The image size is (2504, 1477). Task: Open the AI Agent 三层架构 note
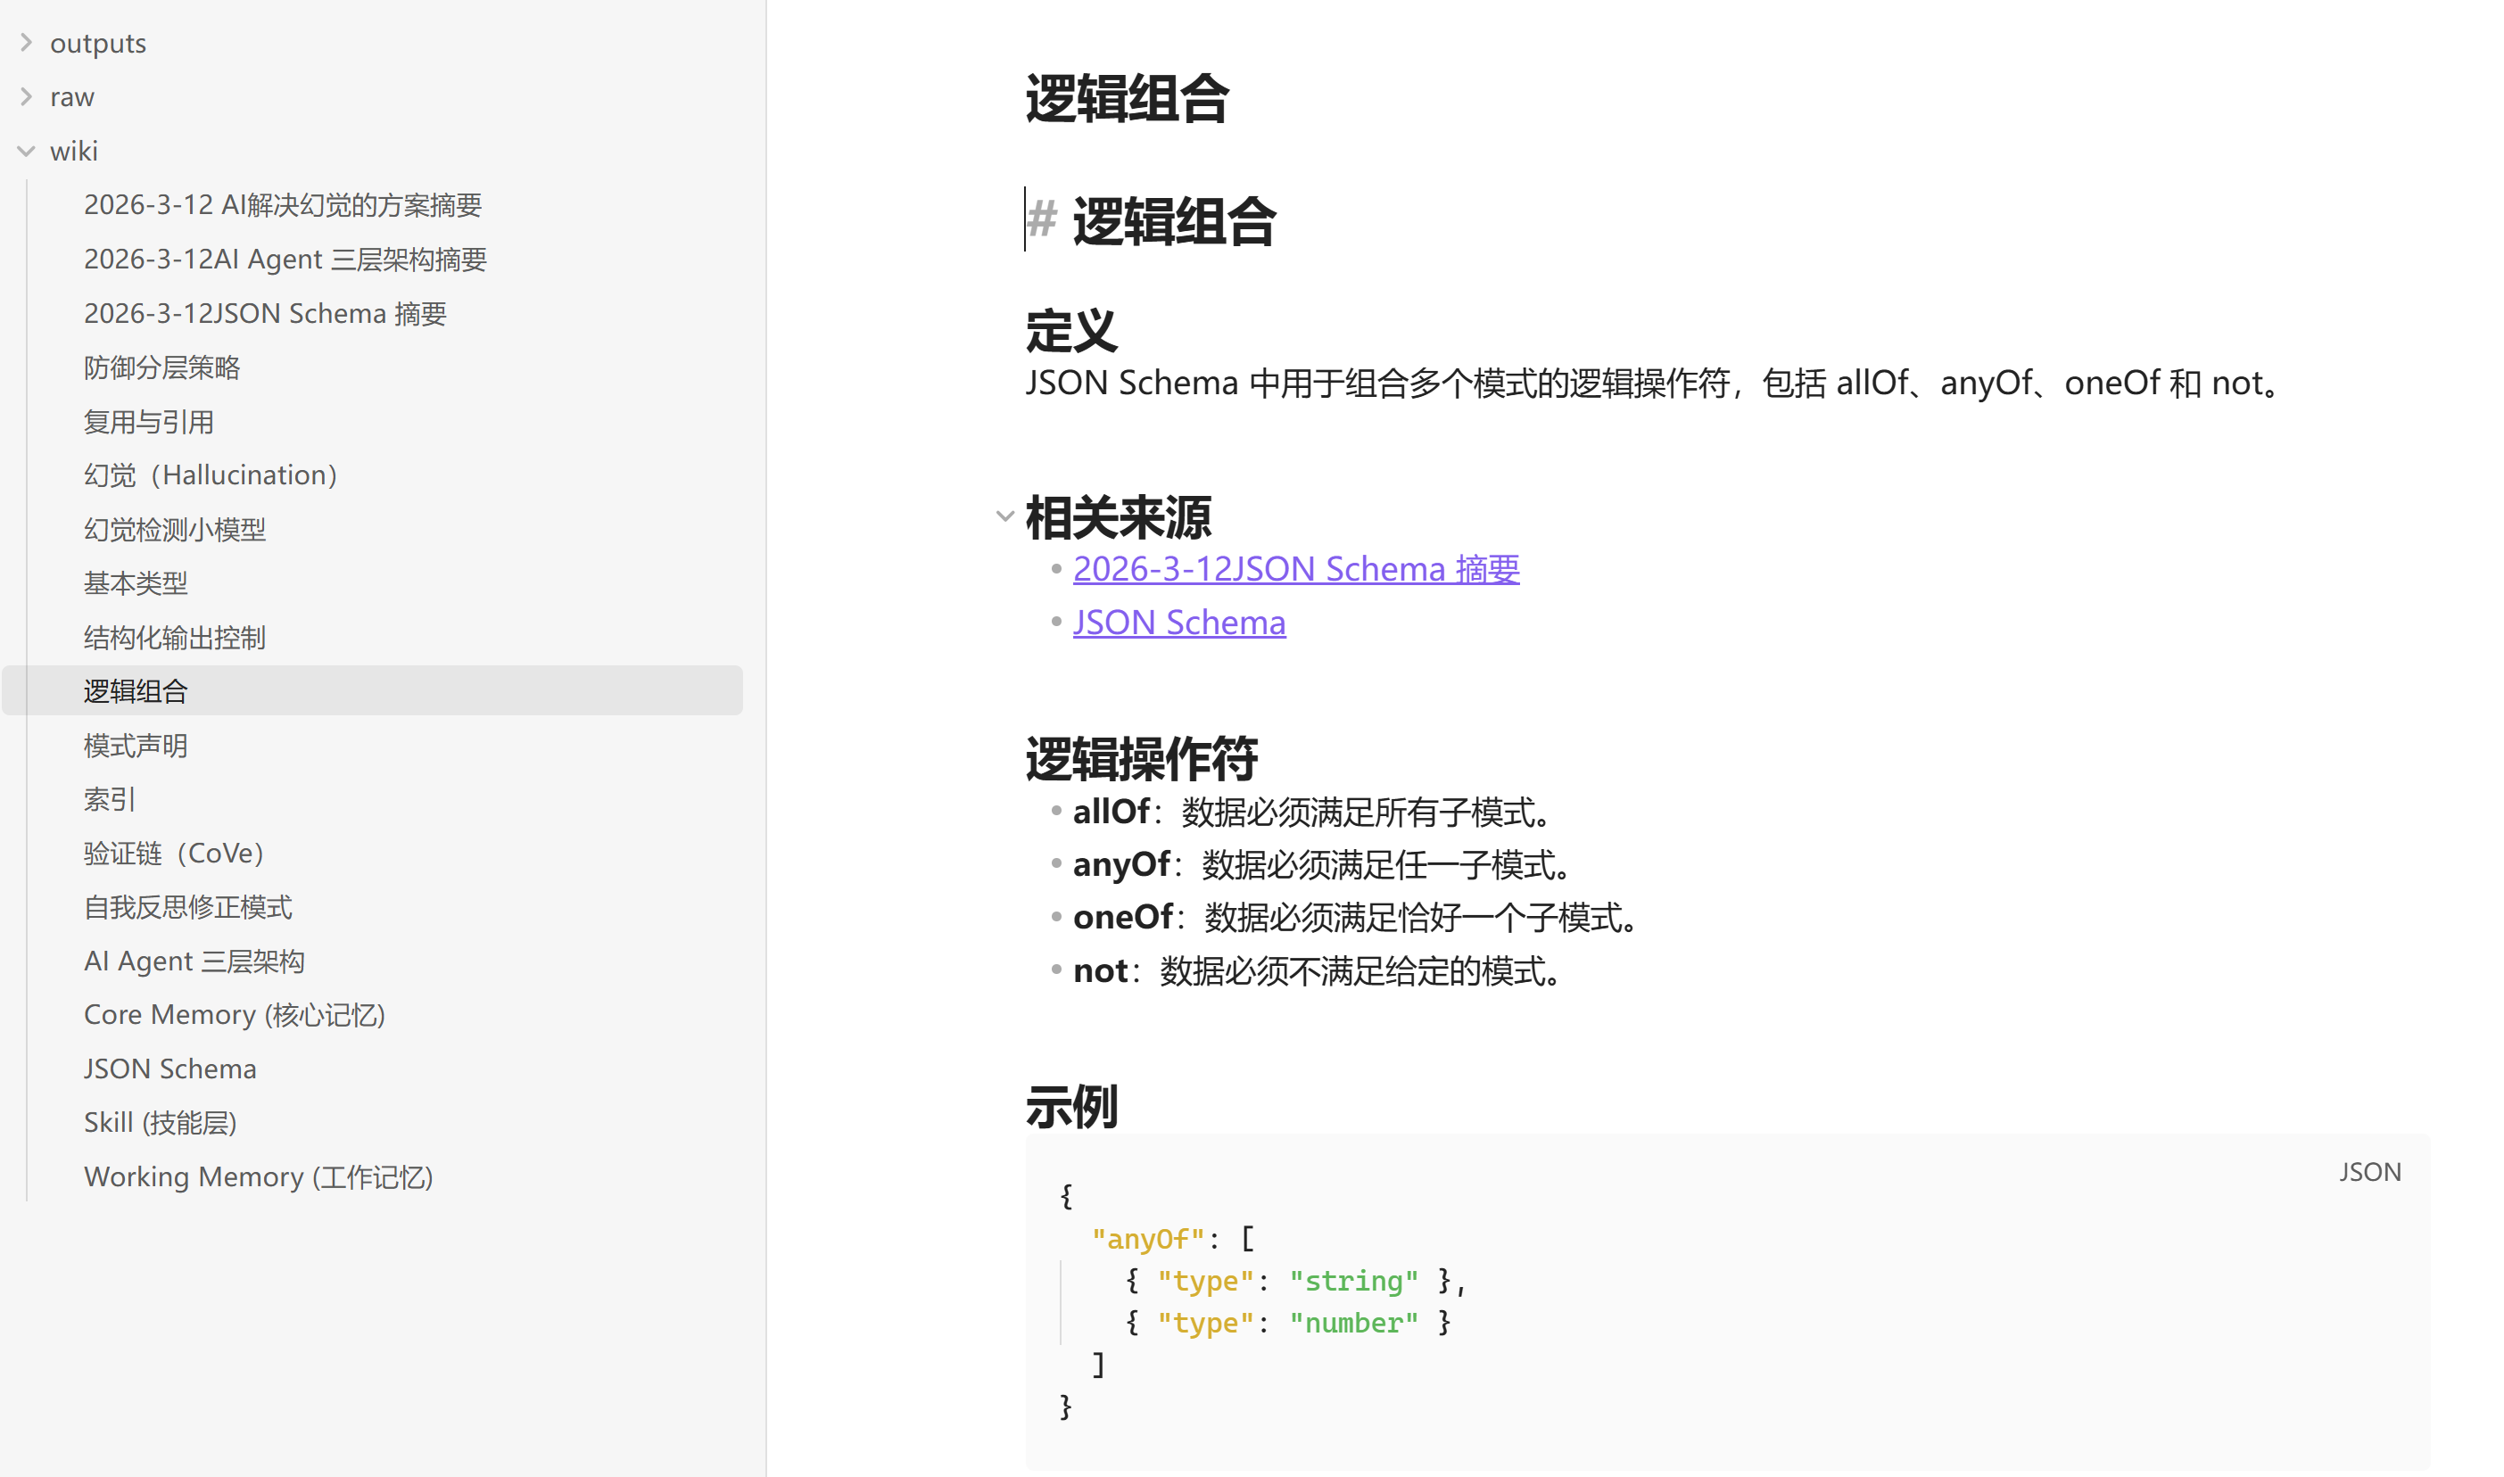(x=194, y=961)
